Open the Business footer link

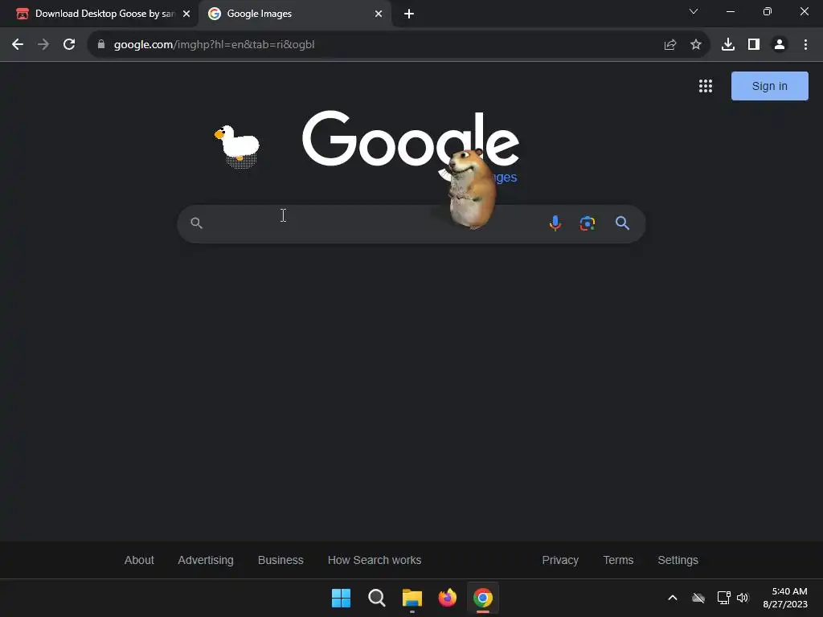pyautogui.click(x=280, y=560)
